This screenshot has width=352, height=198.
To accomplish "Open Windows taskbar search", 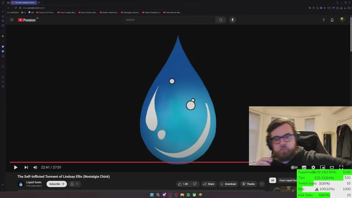I will [158, 195].
